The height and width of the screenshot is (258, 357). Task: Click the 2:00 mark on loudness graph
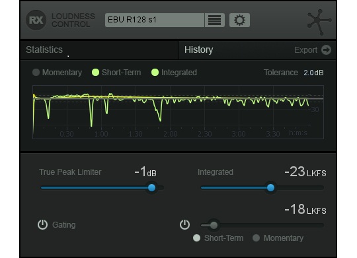click(171, 134)
